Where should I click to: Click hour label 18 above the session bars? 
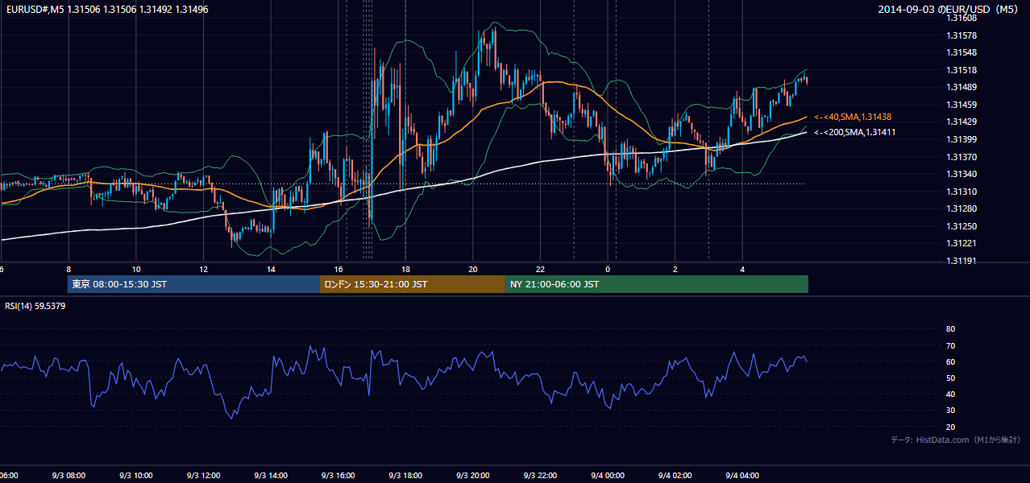coord(406,269)
